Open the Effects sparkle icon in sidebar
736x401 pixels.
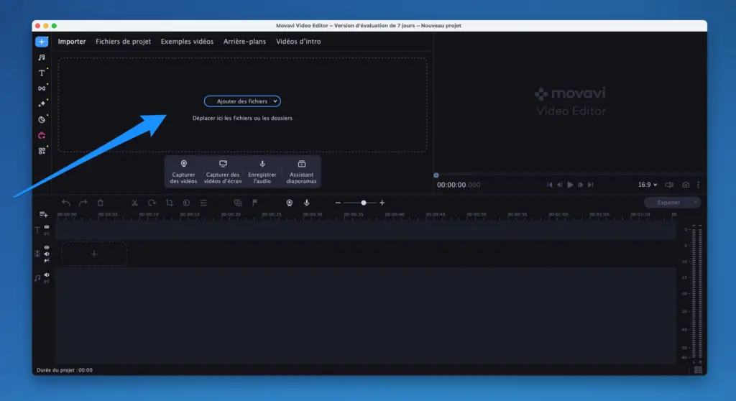coord(42,103)
